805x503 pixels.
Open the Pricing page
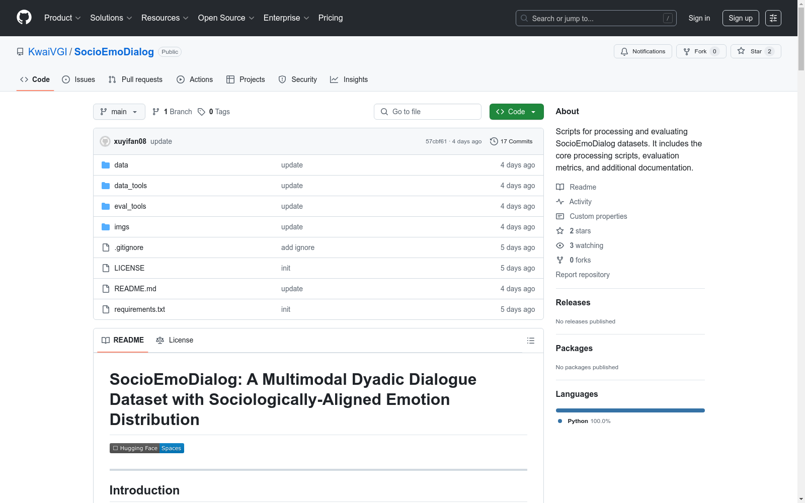pos(331,18)
